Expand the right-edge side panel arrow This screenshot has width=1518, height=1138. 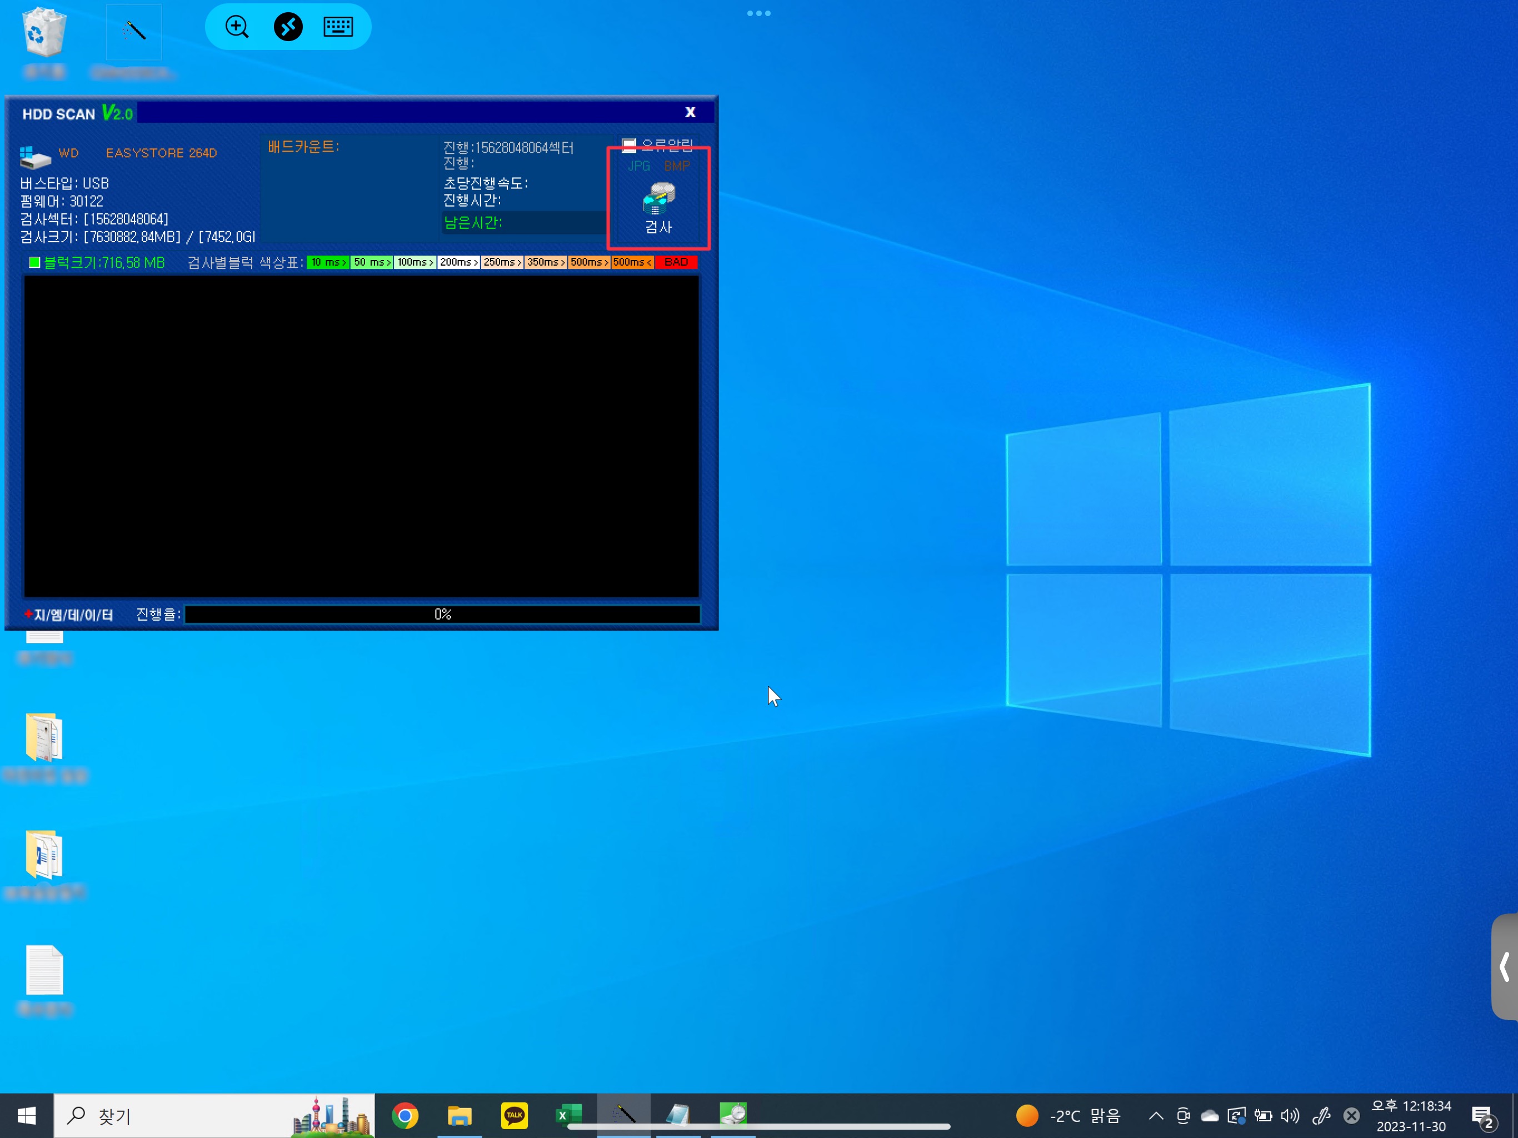(x=1505, y=966)
